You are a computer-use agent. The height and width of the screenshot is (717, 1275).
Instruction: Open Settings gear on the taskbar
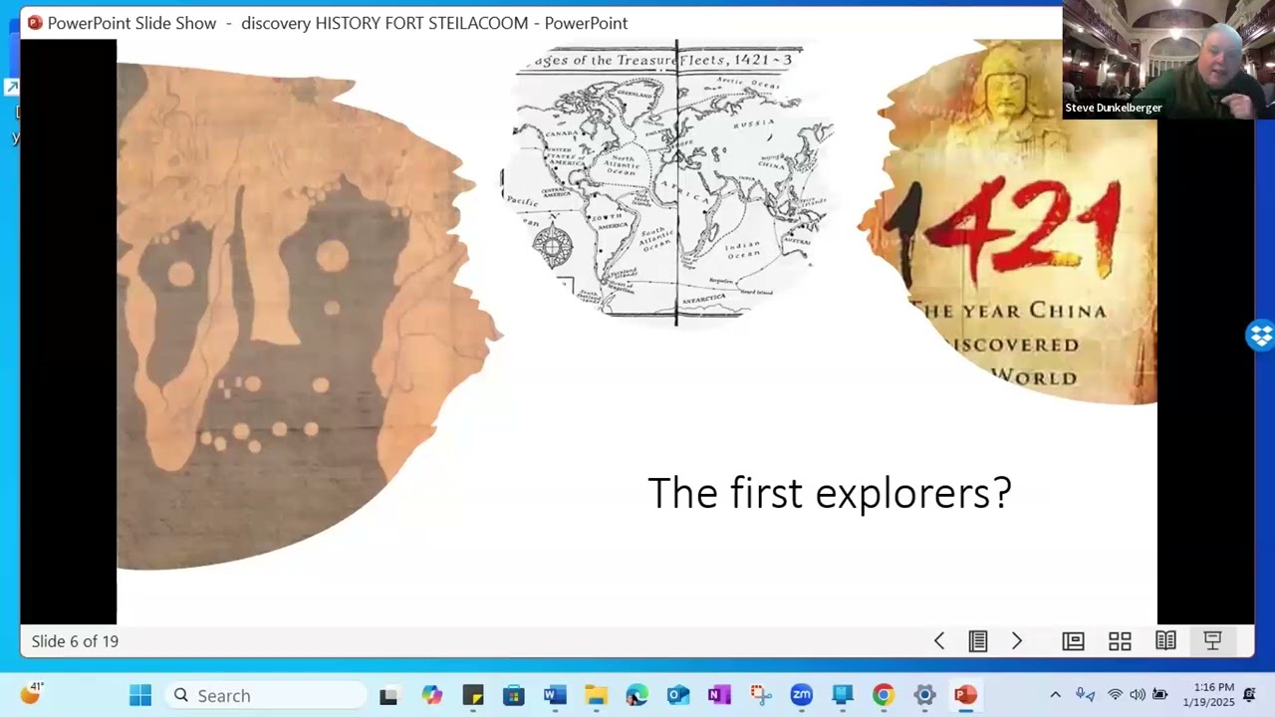pyautogui.click(x=924, y=695)
